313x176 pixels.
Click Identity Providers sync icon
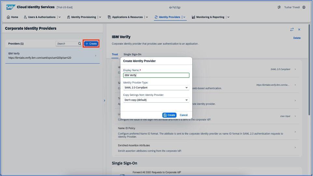(x=156, y=17)
